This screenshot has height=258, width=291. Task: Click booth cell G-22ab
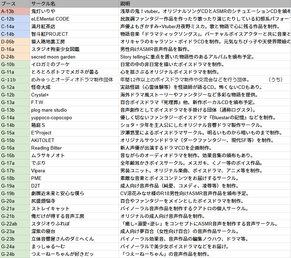pos(15,224)
